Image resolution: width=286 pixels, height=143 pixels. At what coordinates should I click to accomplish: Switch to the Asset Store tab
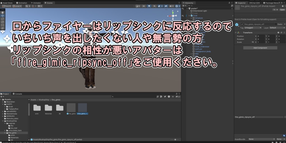(x=7, y=3)
